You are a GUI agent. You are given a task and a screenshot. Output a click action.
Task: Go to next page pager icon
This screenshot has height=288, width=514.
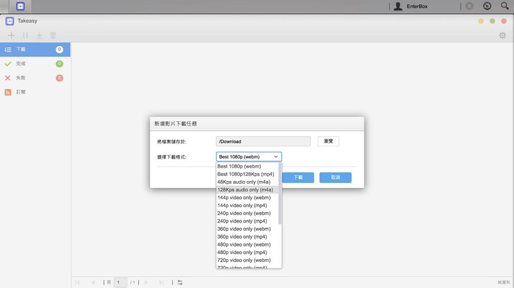(x=146, y=282)
